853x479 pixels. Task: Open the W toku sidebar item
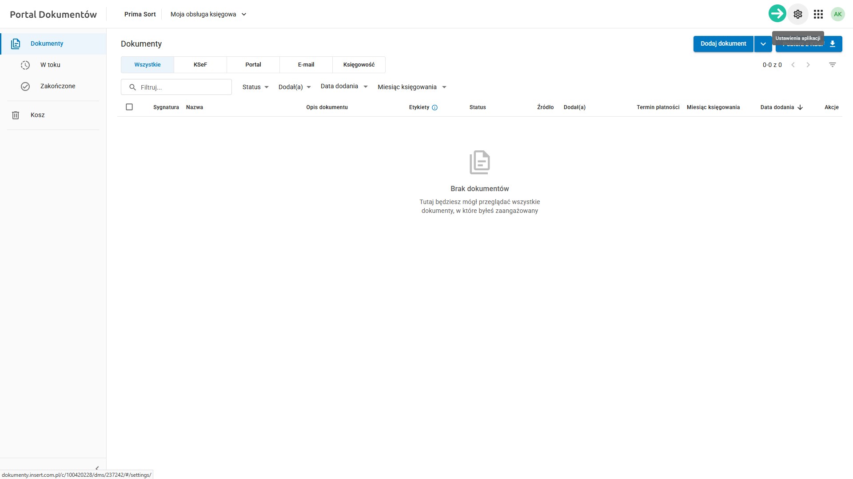click(50, 65)
